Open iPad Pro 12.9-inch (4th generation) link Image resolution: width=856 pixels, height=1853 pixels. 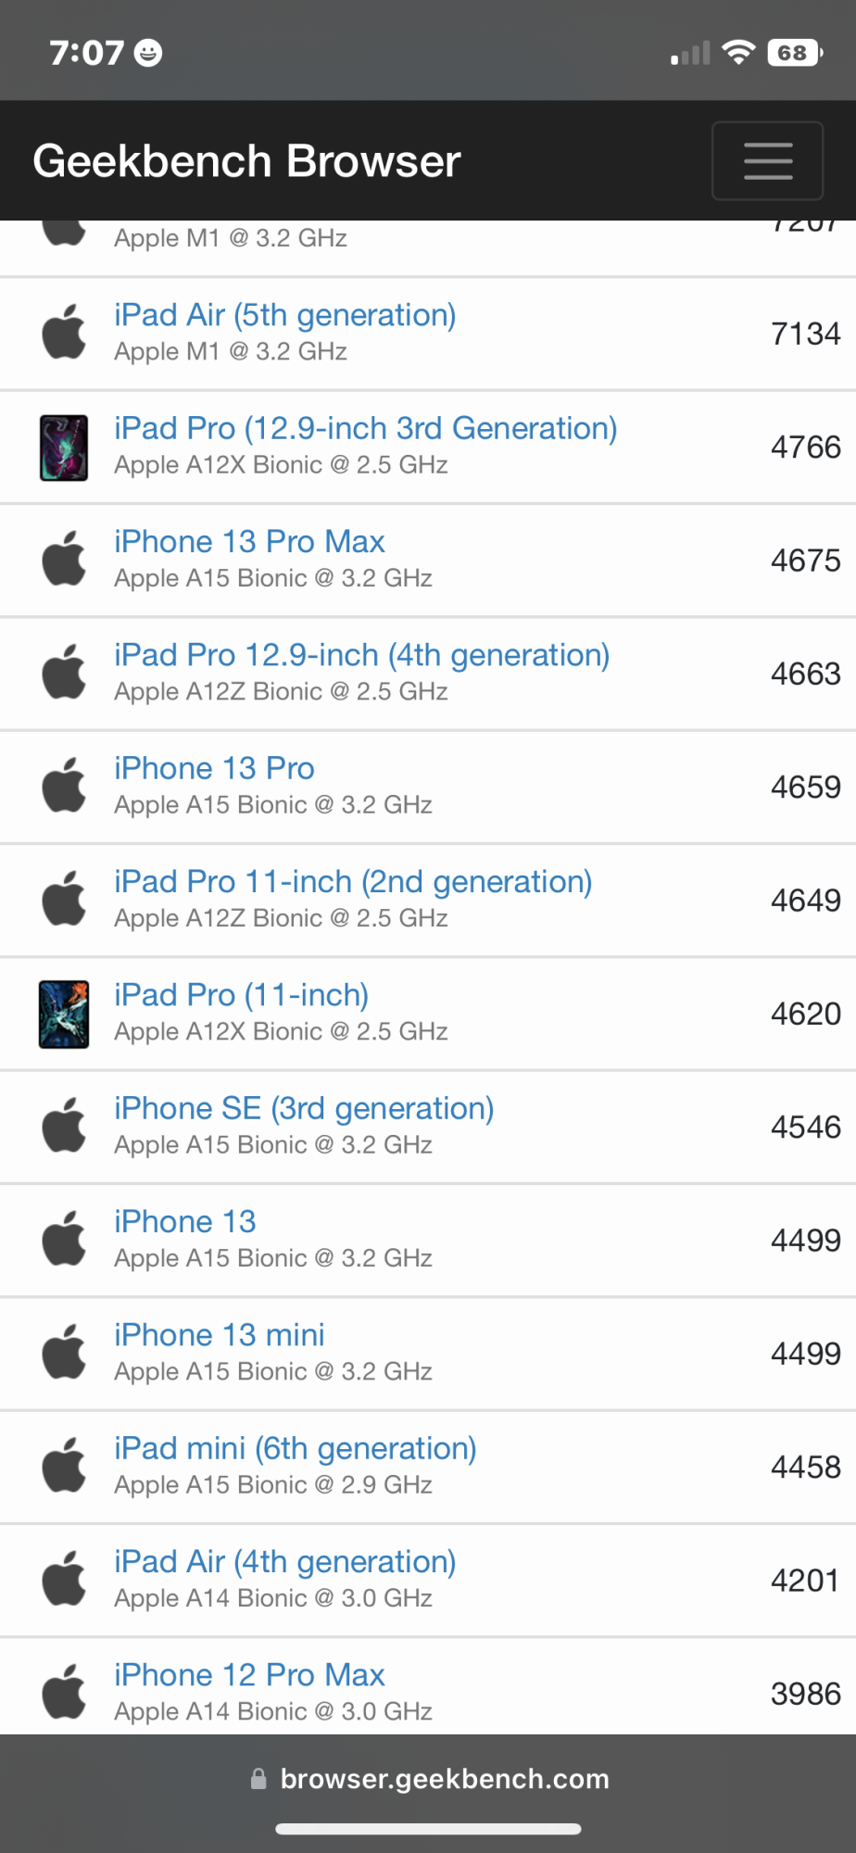(361, 655)
